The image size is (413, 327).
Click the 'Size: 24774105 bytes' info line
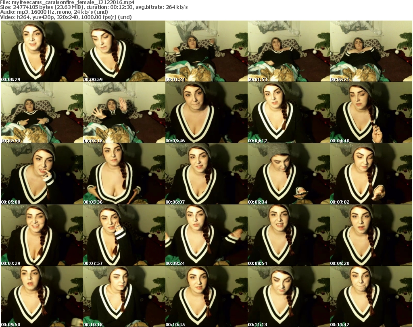pyautogui.click(x=94, y=7)
